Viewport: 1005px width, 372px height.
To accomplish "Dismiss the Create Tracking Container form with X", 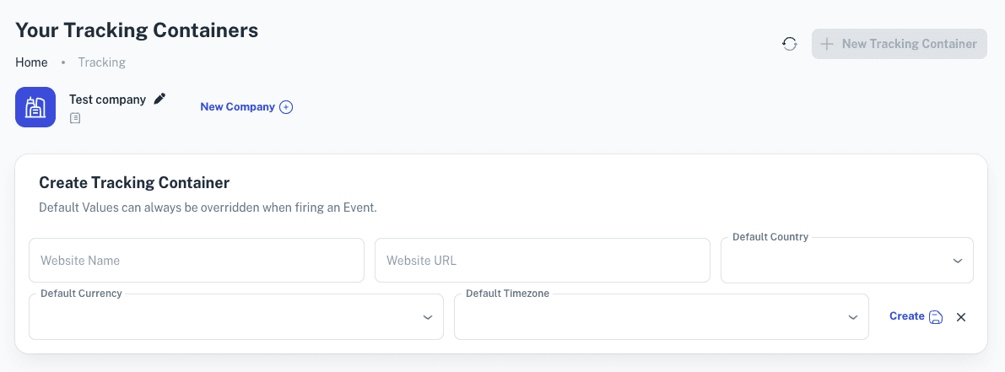I will 961,317.
